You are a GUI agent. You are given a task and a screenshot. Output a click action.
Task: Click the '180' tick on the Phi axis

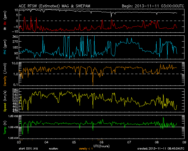(15, 47)
